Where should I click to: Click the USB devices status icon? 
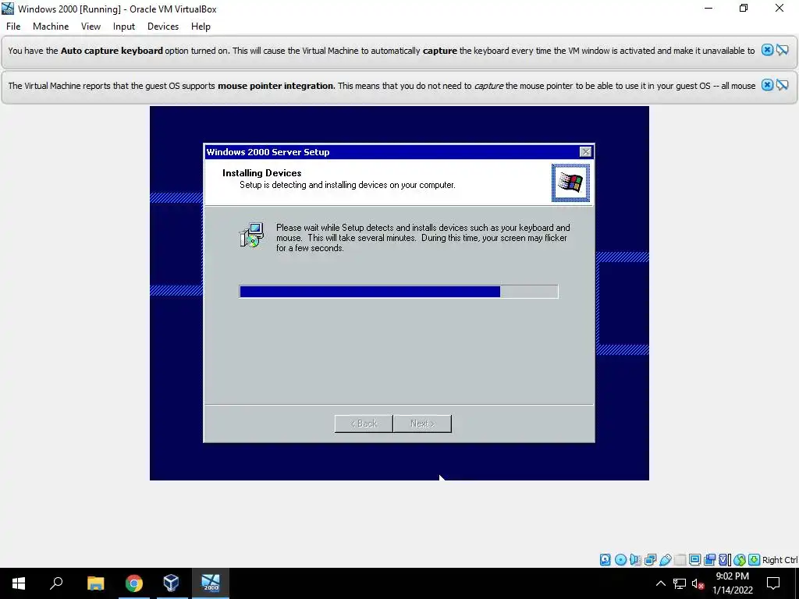pos(665,560)
